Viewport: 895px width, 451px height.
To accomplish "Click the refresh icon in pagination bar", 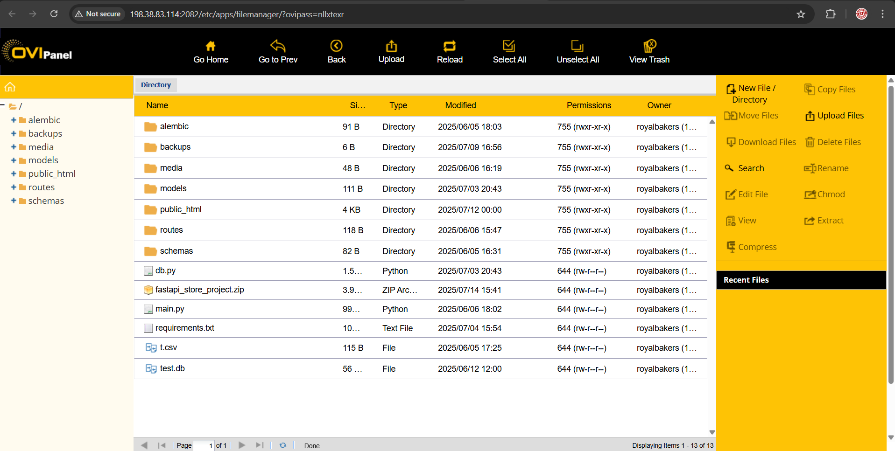I will pos(282,445).
